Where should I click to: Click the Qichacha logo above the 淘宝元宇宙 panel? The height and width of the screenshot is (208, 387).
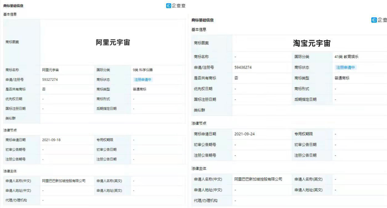pyautogui.click(x=379, y=20)
